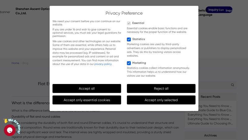This screenshot has height=140, width=248.
Task: Click the Accept all button
Action: coord(87,88)
